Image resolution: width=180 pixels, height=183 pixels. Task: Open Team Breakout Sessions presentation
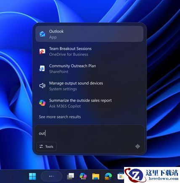click(90, 51)
